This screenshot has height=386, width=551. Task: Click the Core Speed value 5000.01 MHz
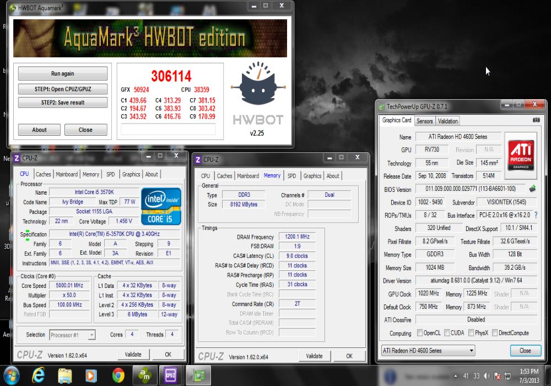[x=69, y=286]
